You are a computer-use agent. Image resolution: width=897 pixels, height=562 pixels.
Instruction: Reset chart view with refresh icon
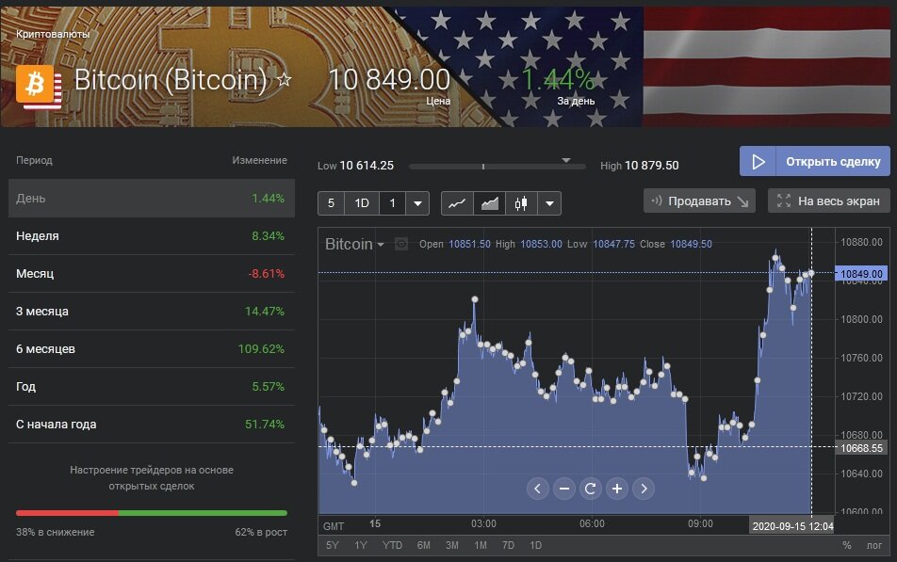591,489
